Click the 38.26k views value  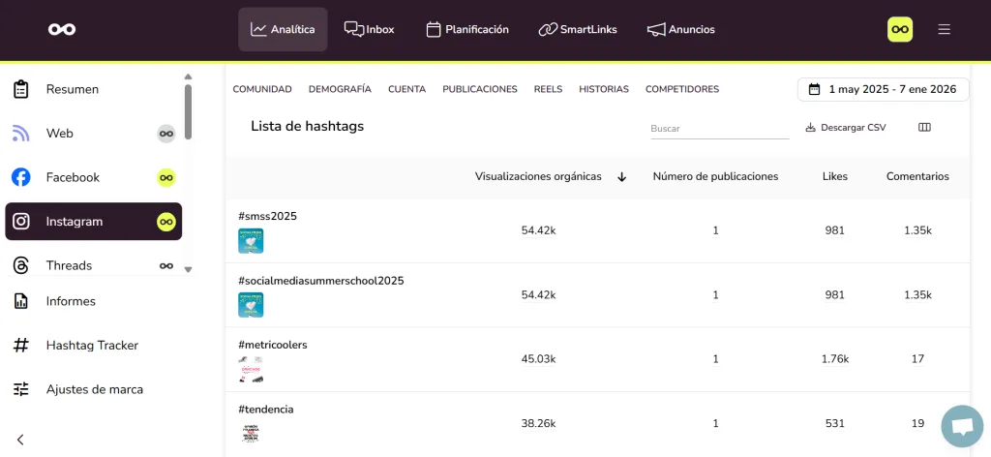click(x=538, y=423)
